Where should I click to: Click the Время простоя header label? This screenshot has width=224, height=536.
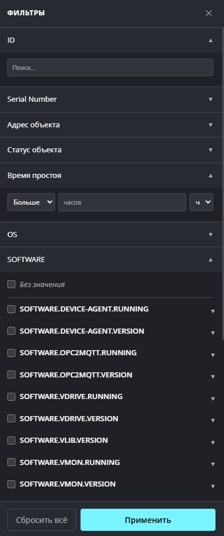coord(34,176)
